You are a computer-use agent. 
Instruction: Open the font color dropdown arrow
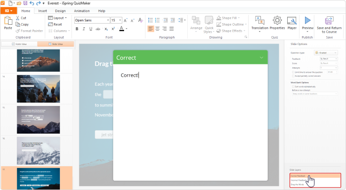127,29
